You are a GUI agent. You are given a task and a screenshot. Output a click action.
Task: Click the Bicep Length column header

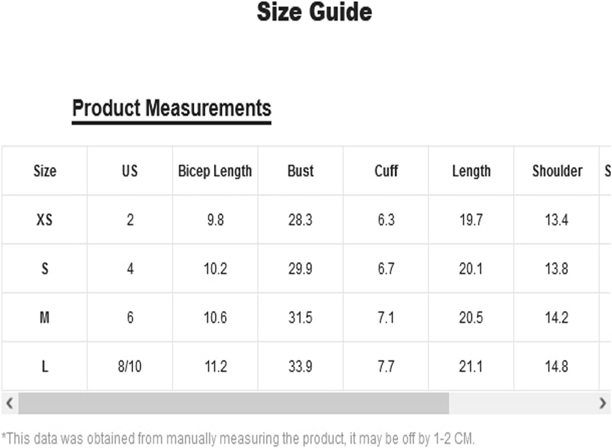tap(215, 171)
